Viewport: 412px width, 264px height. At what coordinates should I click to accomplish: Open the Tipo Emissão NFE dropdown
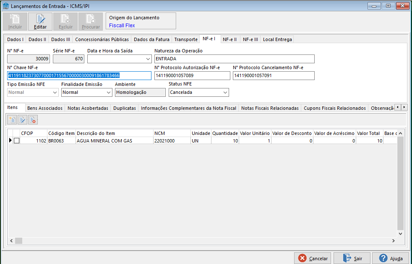click(55, 92)
